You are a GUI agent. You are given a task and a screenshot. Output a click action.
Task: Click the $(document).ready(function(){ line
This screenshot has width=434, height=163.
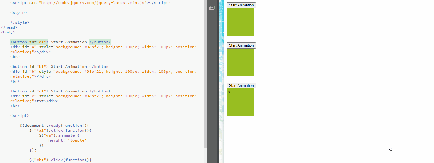tap(54, 126)
